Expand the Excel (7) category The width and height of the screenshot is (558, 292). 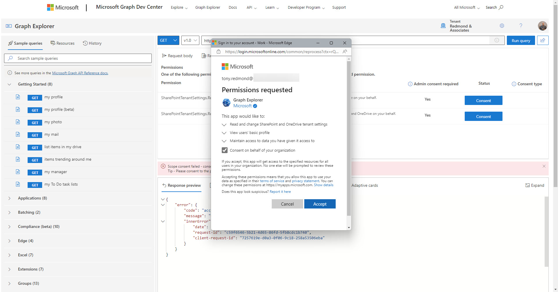9,255
